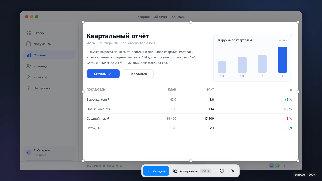Click the Все изменения сохранены status text

[x=104, y=166]
